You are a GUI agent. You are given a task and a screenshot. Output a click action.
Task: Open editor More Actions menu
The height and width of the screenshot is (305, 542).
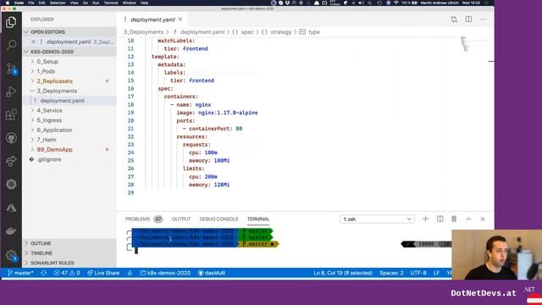(x=483, y=19)
